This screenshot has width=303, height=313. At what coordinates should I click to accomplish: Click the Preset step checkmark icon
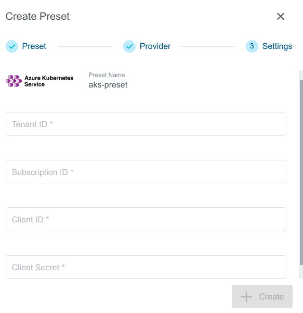(12, 46)
